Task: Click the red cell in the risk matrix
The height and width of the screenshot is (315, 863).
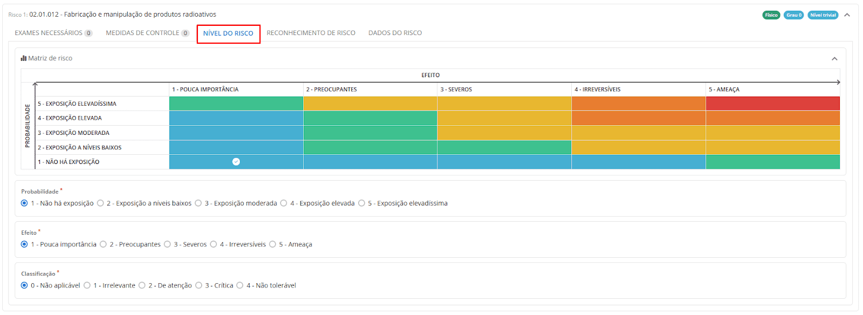Action: coord(772,104)
